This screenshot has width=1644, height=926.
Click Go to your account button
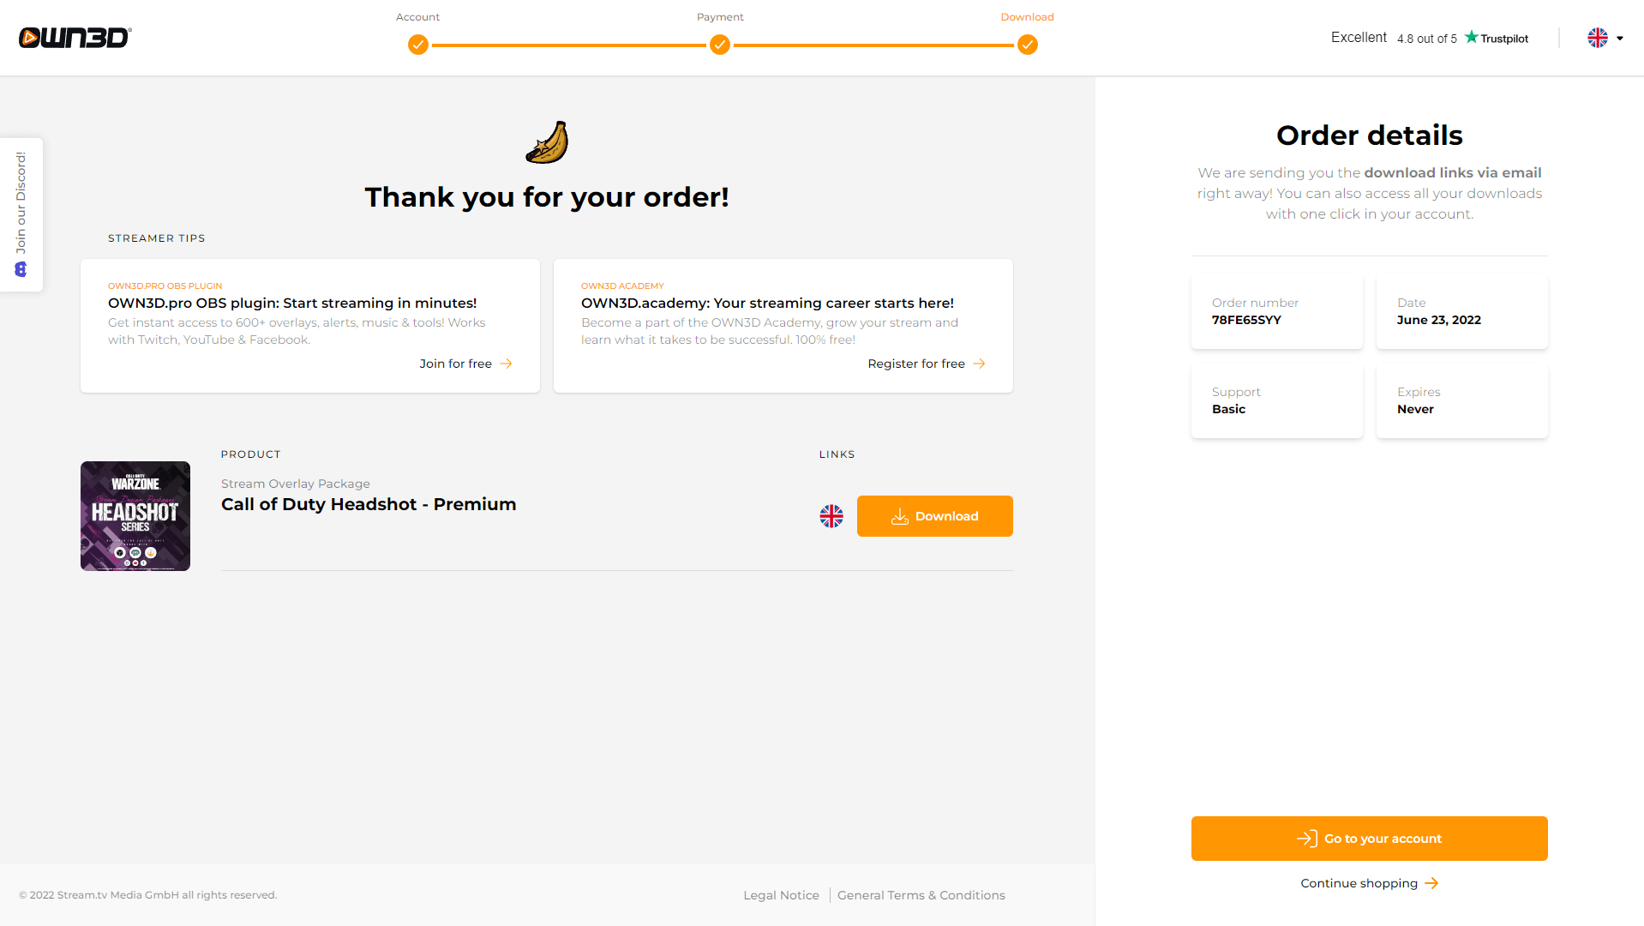1369,839
